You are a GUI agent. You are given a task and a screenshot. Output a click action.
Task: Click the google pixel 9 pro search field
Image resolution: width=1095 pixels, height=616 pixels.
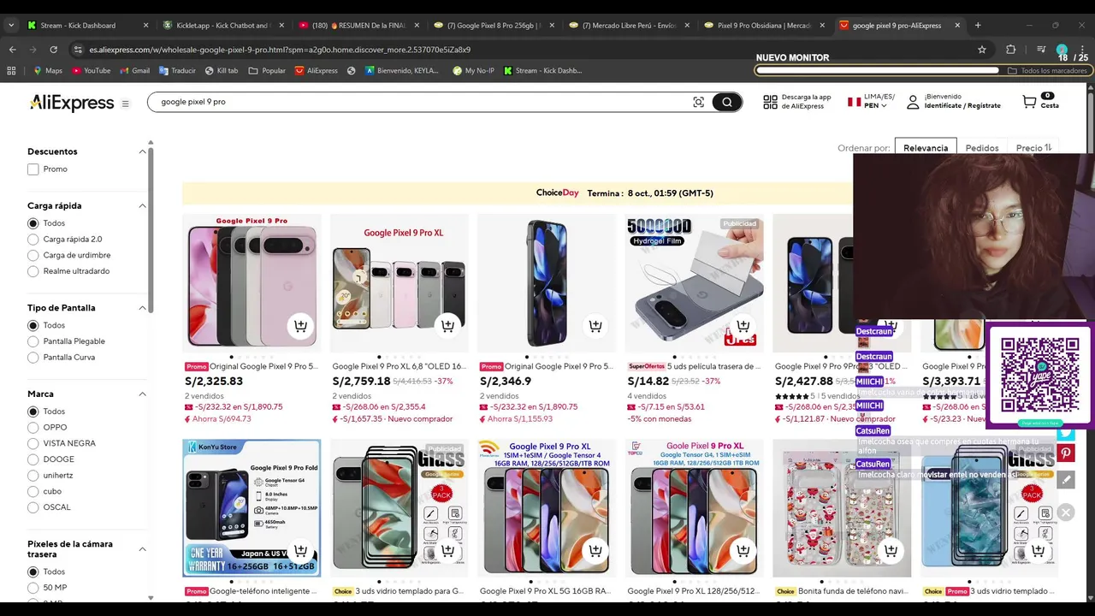pos(419,102)
